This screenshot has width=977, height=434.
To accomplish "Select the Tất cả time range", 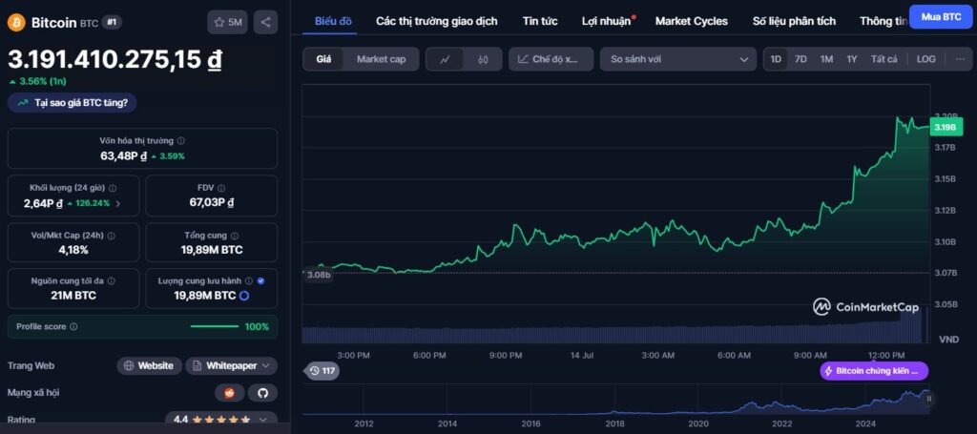I will pyautogui.click(x=883, y=59).
